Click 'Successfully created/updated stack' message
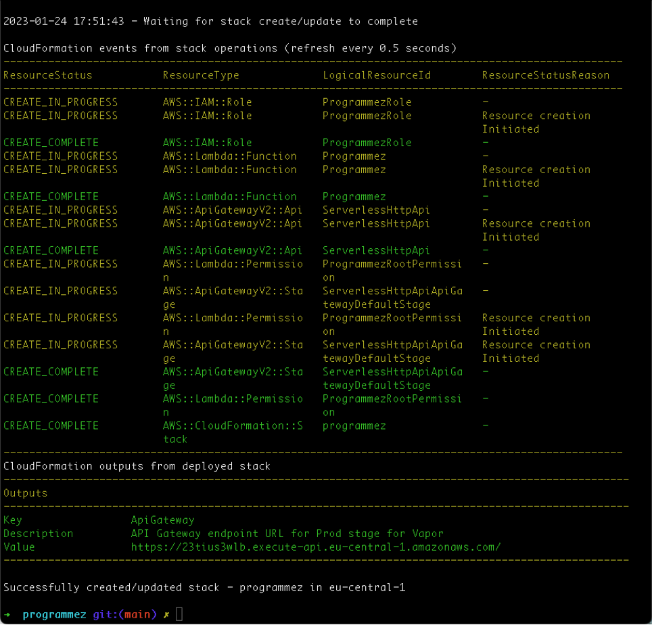 [x=204, y=588]
